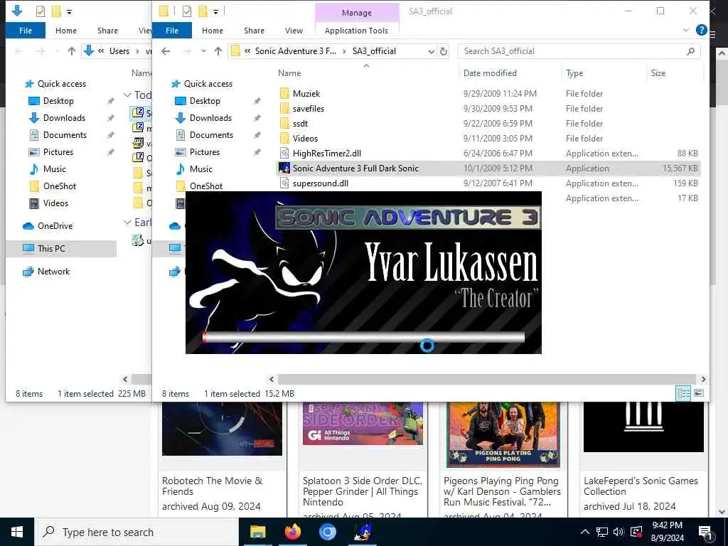Switch to Details view layout
Viewport: 728px width, 546px height.
(x=683, y=393)
